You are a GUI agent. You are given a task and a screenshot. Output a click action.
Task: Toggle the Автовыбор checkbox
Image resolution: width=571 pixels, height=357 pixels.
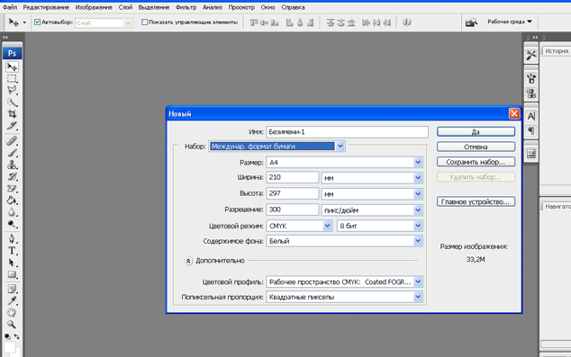coord(37,22)
